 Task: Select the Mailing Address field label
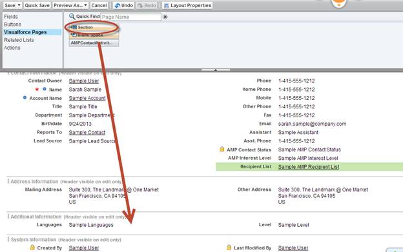(43, 189)
